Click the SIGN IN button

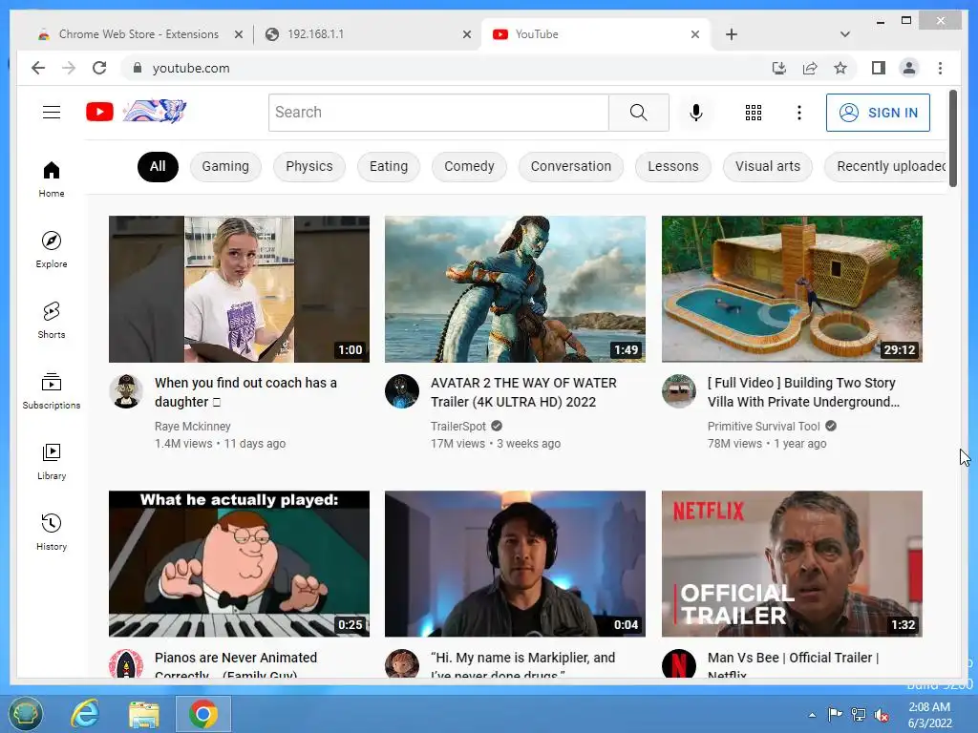(878, 113)
